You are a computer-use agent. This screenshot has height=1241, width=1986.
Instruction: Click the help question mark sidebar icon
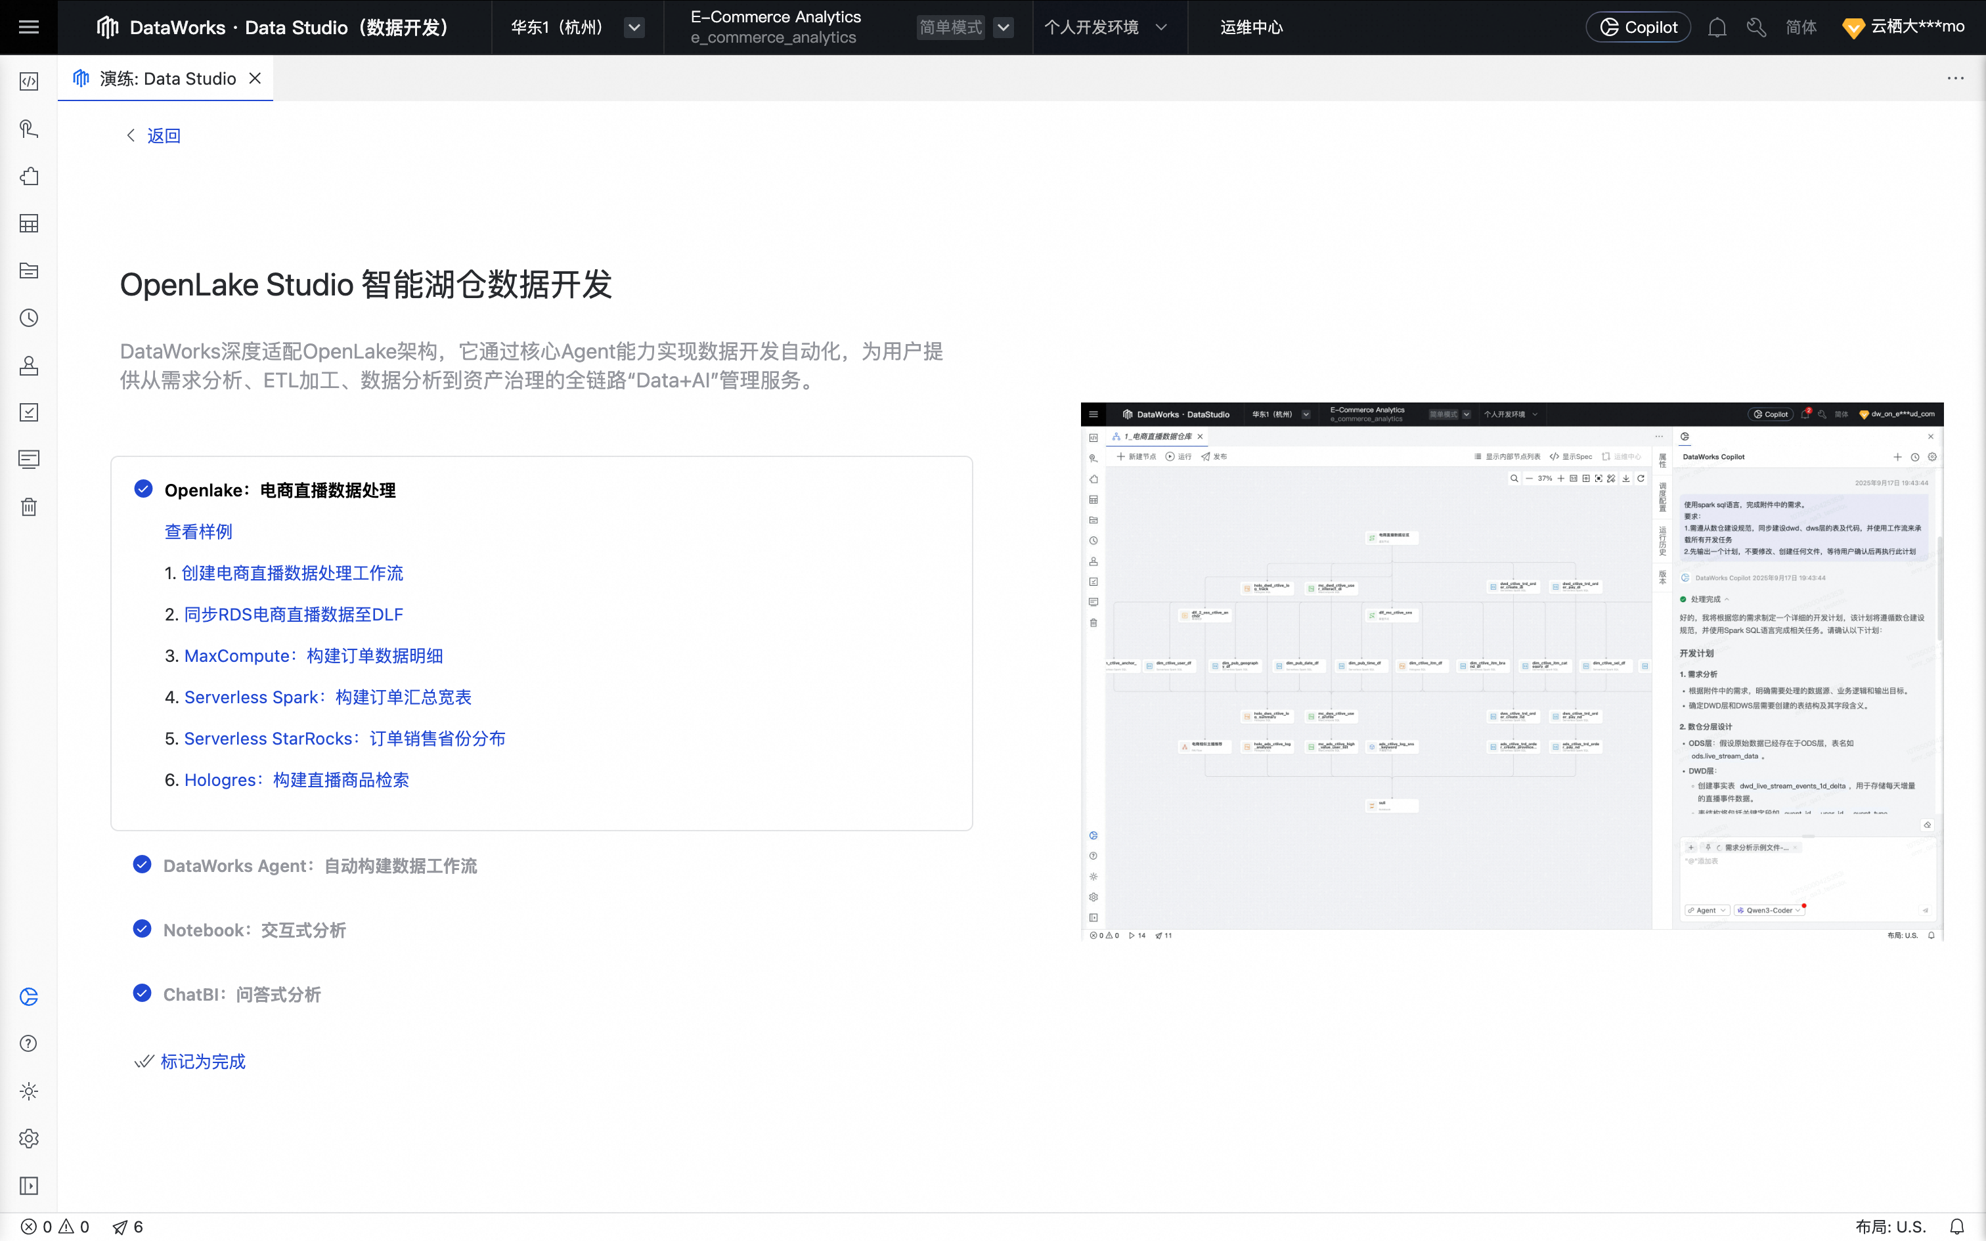click(x=29, y=1043)
